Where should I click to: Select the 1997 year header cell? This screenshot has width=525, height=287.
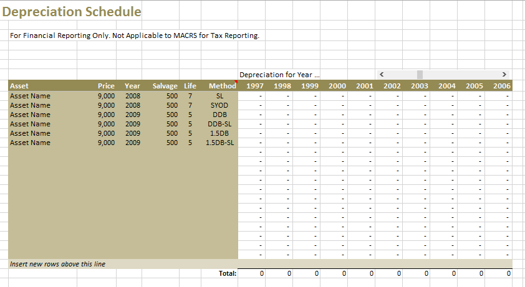coord(255,86)
